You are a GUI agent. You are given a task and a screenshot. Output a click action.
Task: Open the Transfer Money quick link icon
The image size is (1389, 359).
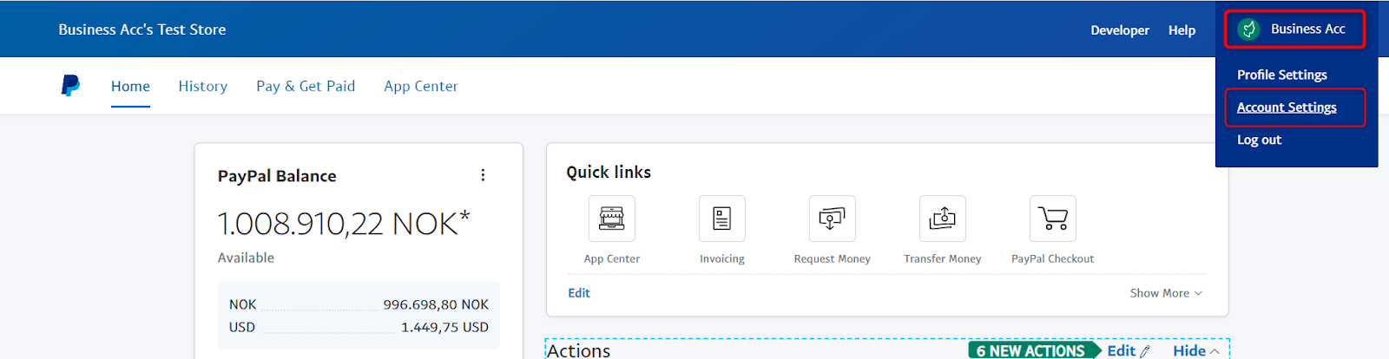coord(943,219)
